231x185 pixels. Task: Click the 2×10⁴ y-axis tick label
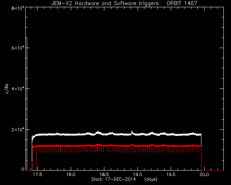[18, 129]
